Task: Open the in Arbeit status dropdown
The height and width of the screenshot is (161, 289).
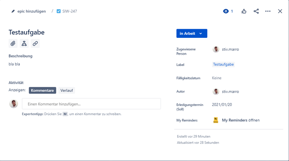Action: [x=192, y=33]
